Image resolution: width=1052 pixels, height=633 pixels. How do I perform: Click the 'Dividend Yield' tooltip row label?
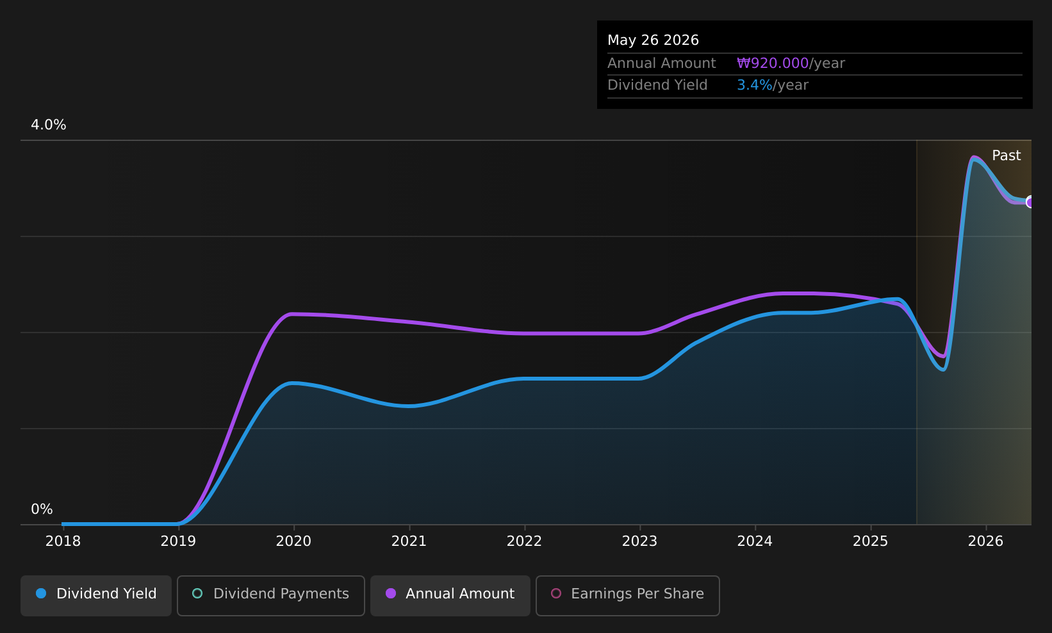tap(657, 85)
